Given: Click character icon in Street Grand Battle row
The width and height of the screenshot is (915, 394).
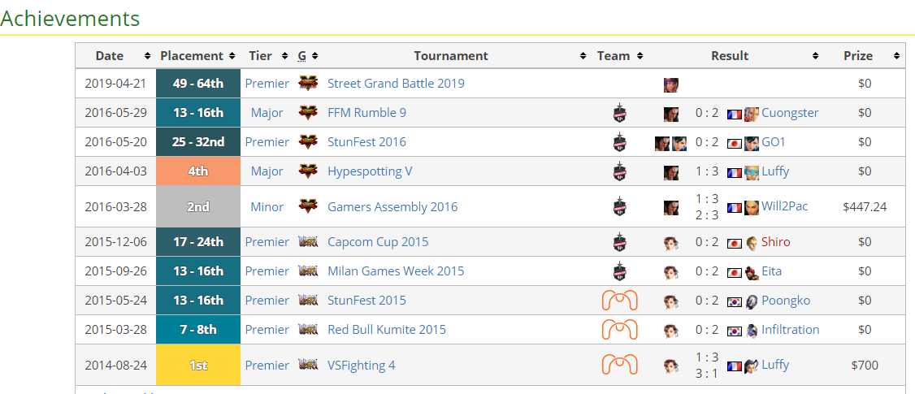Looking at the screenshot, I should (670, 84).
